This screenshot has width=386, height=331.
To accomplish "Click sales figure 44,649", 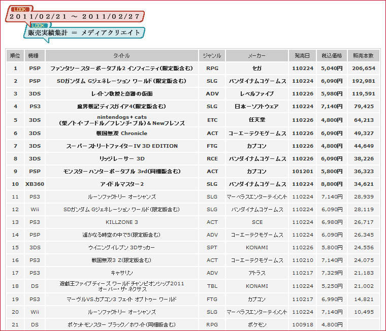I will click(364, 146).
